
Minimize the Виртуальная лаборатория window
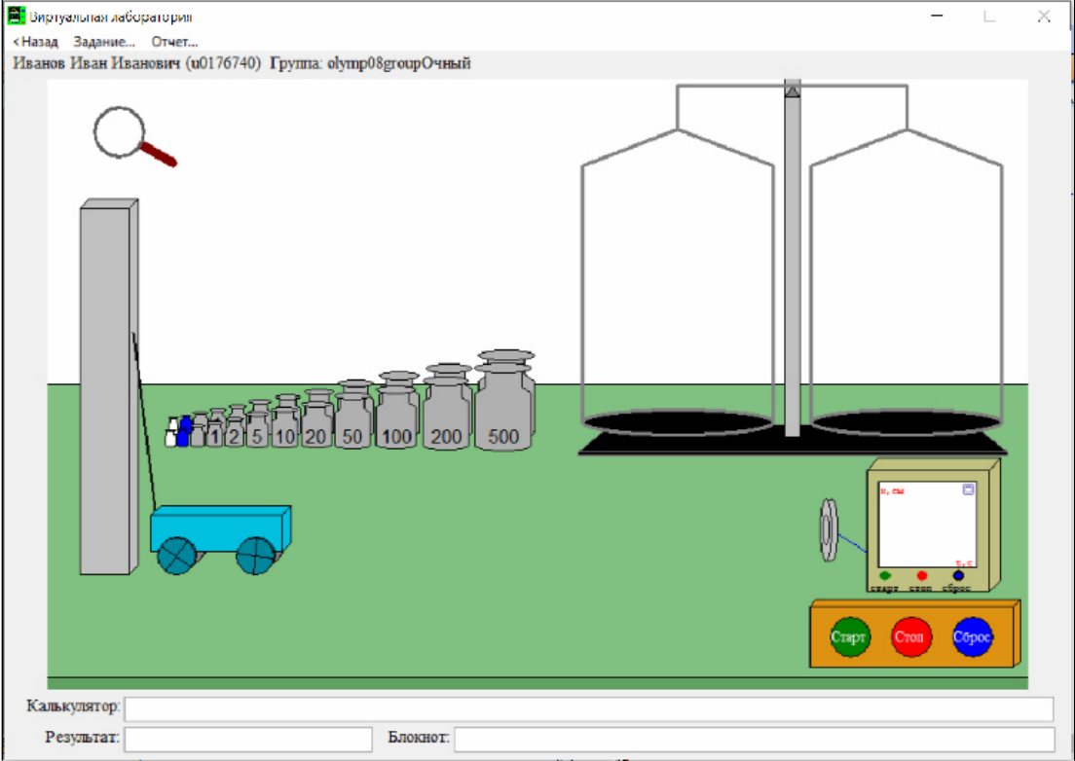pos(937,16)
